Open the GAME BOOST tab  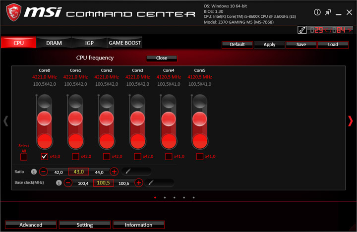pos(124,43)
